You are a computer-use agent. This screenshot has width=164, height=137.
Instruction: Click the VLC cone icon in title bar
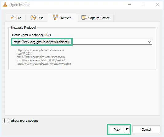tap(5, 4)
